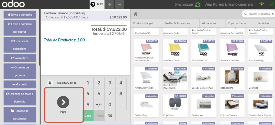Tap numpad key 3

110,83
